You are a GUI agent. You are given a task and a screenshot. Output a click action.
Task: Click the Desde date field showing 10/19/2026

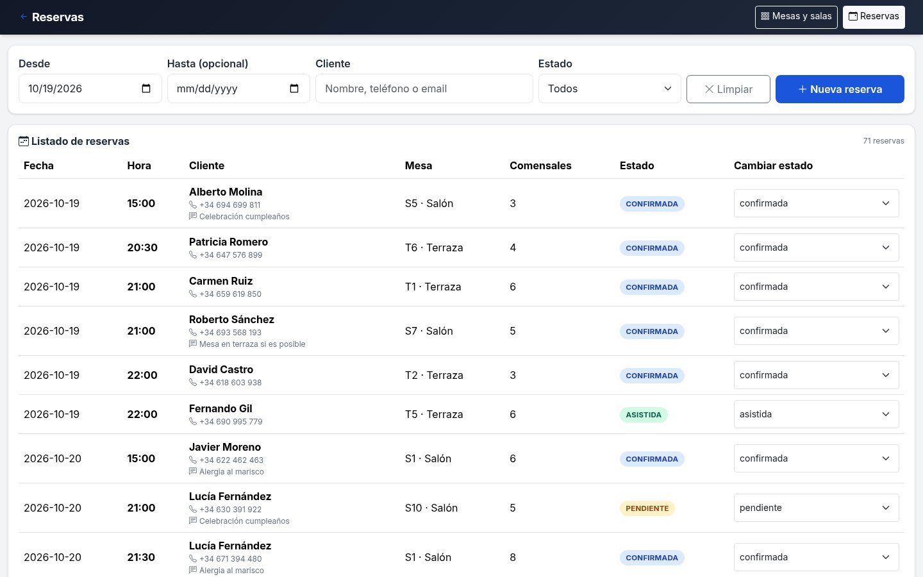pos(90,88)
